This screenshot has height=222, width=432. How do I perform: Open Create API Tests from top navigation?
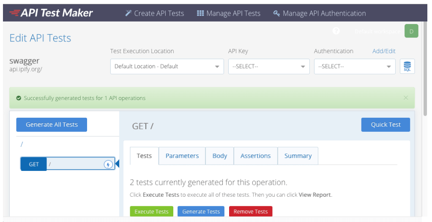155,14
